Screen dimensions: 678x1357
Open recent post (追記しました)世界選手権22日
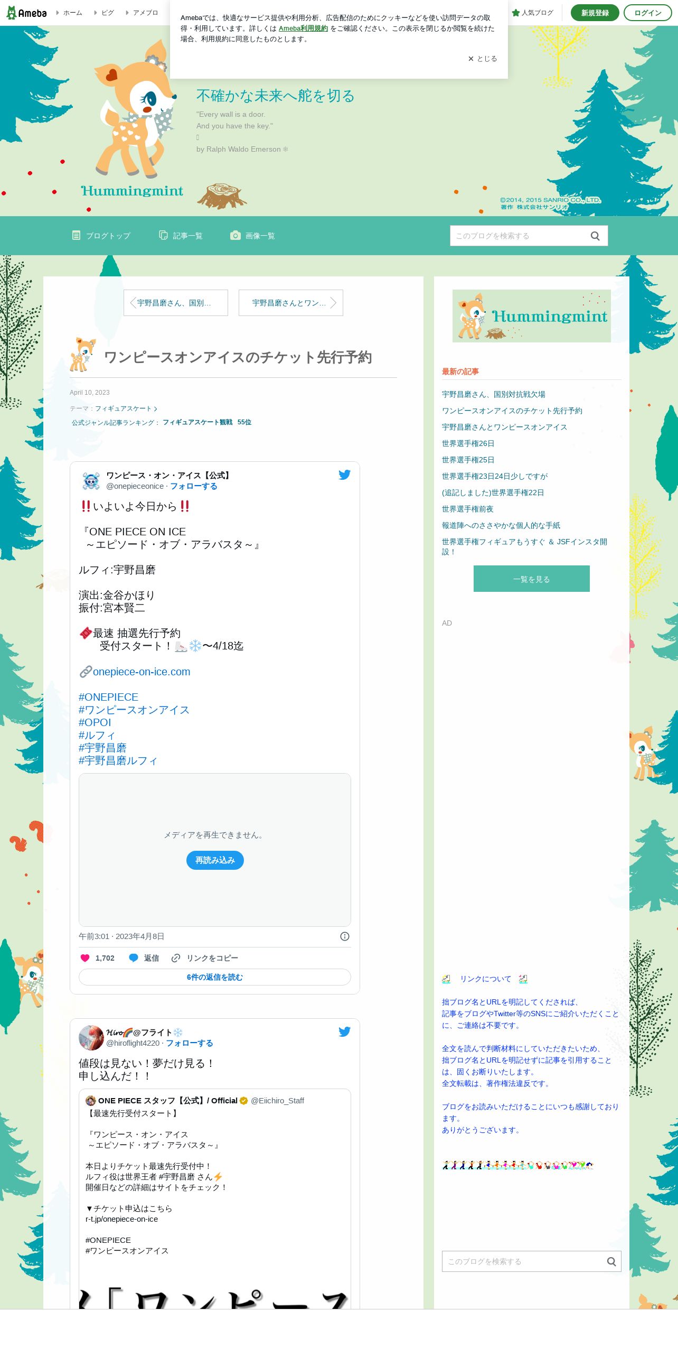[x=493, y=492]
